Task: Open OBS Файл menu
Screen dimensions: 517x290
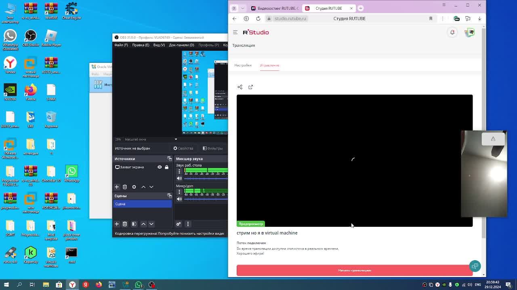Action: (121, 45)
